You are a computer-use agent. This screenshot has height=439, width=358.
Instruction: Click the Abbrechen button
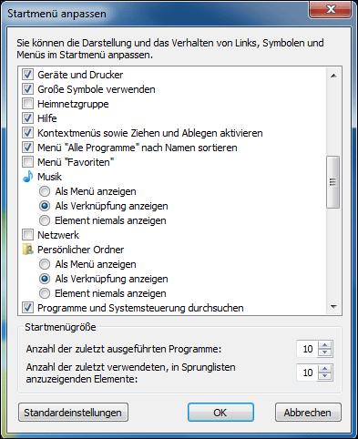[x=308, y=413]
